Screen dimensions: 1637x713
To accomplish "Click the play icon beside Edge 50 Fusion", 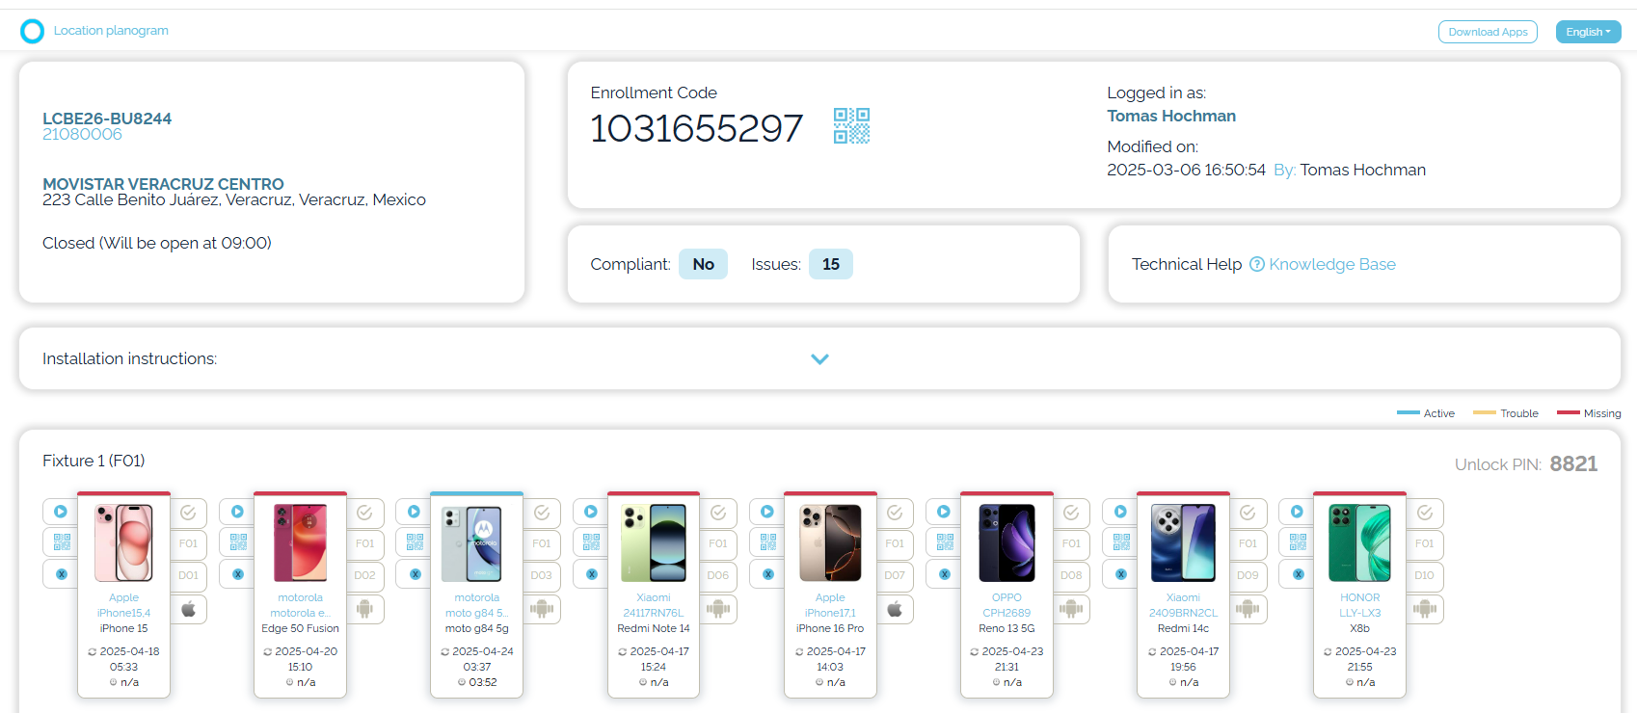I will click(237, 512).
